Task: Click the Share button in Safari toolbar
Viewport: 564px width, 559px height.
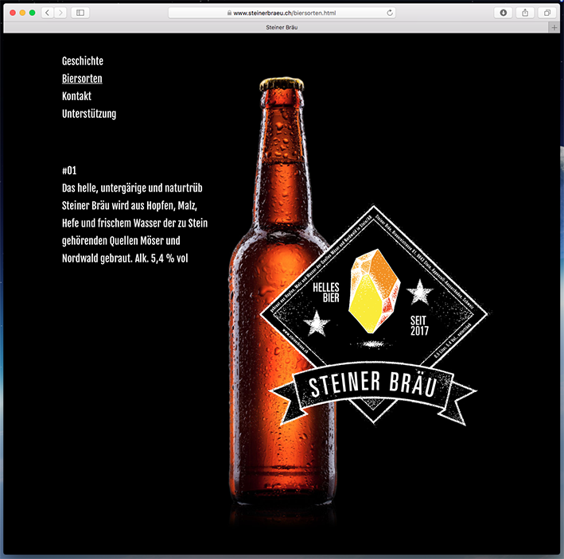Action: 525,13
